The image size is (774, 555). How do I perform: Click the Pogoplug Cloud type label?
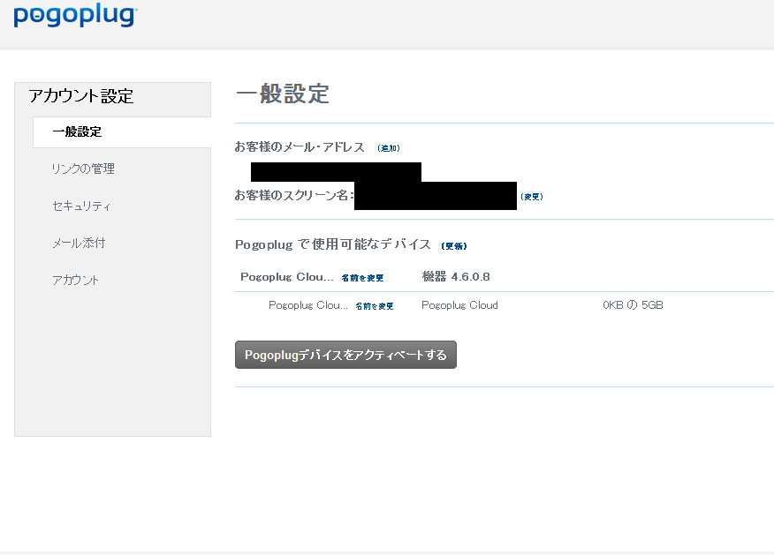pyautogui.click(x=459, y=305)
